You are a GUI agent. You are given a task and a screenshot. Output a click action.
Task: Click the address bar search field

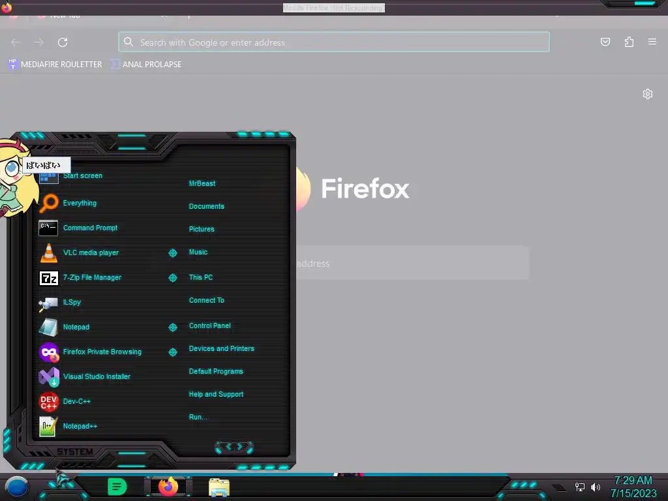(334, 42)
